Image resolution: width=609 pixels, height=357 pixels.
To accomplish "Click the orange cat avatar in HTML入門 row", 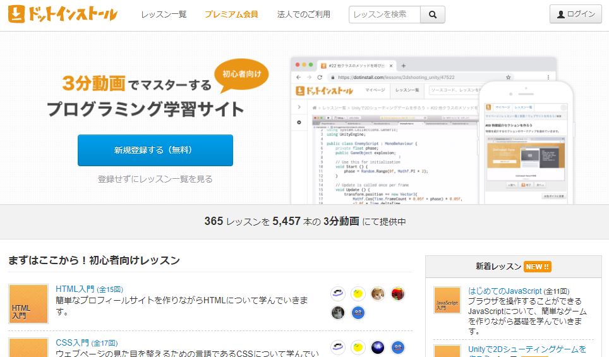I will pos(378,293).
